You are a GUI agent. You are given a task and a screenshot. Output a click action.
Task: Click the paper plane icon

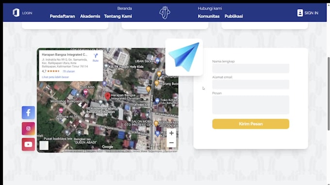[x=184, y=57]
